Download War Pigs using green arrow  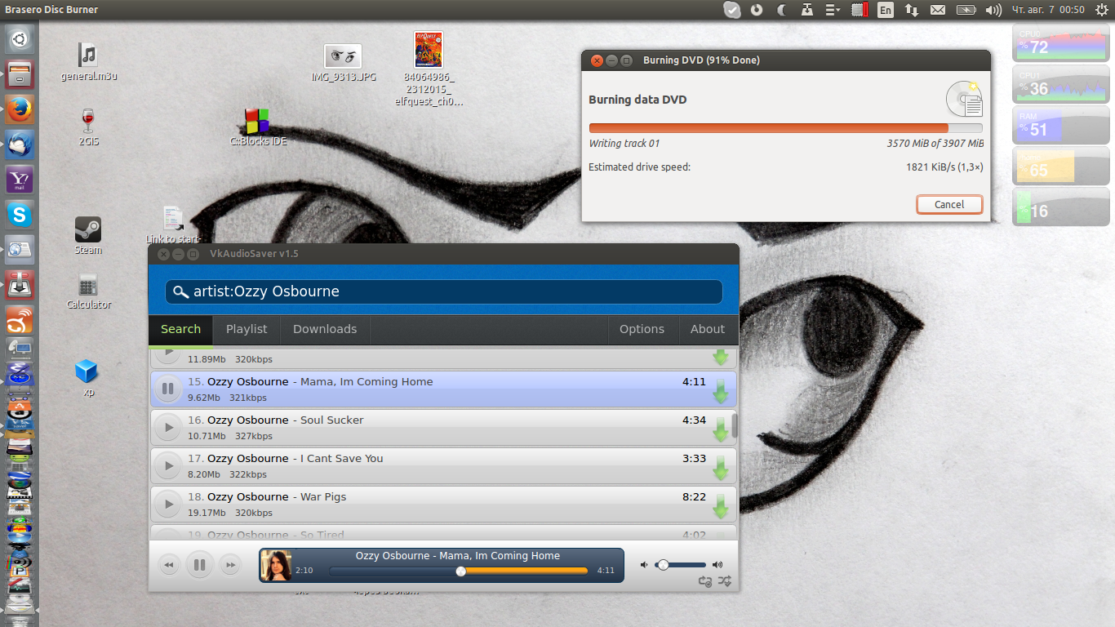[720, 507]
